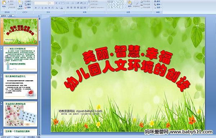Click the Delete slide button

(x=28, y=8)
